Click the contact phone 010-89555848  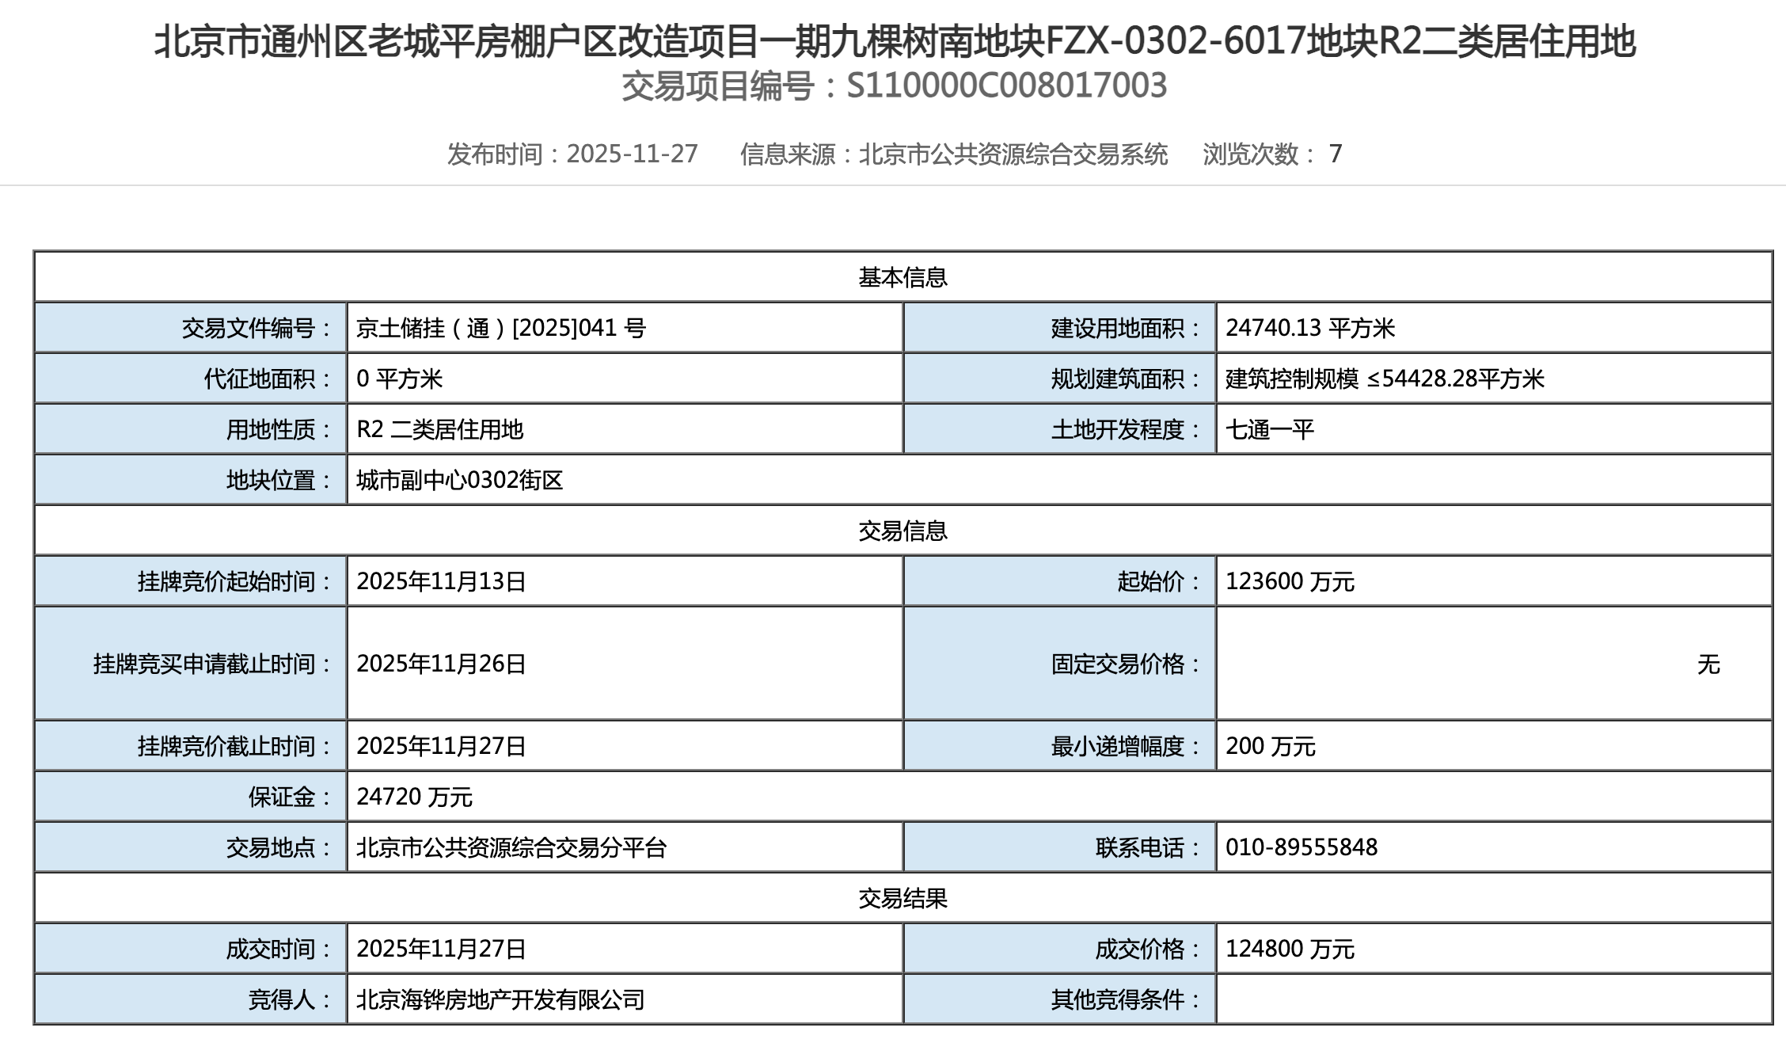(1301, 847)
